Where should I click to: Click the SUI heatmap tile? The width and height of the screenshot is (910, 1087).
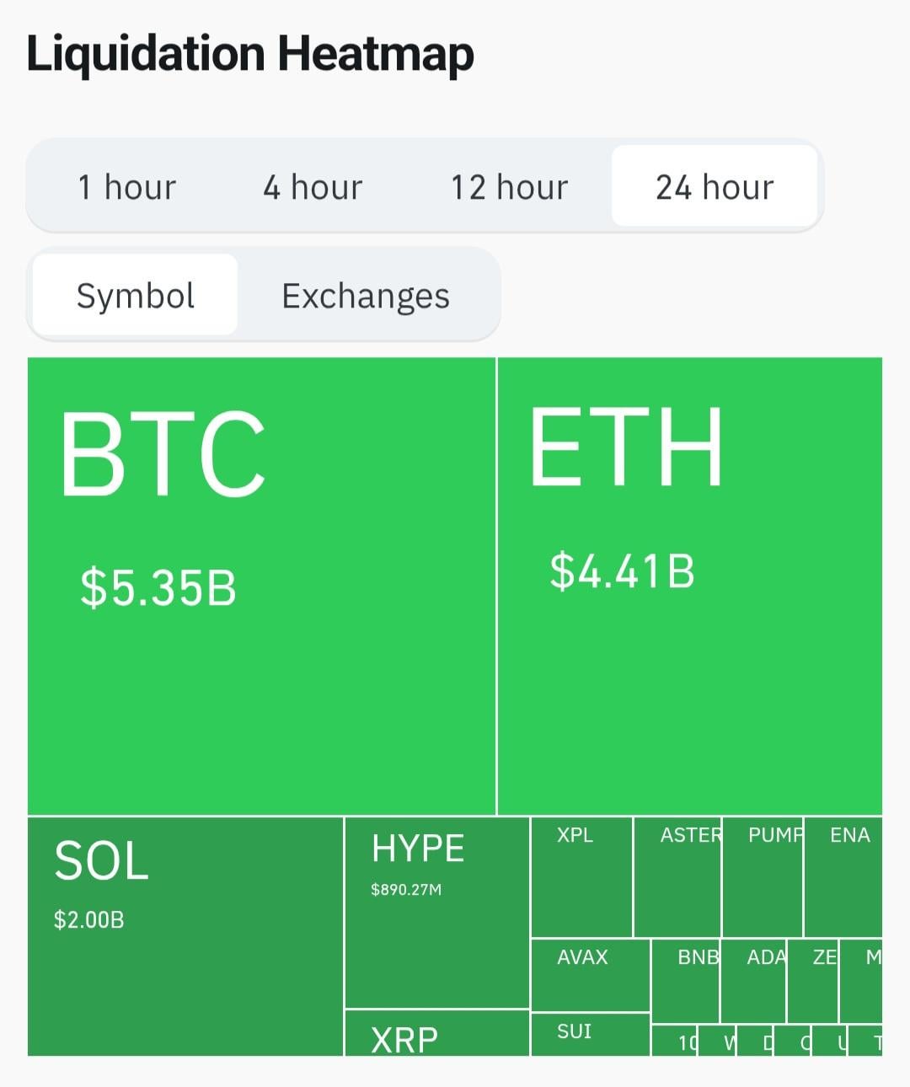(590, 1034)
